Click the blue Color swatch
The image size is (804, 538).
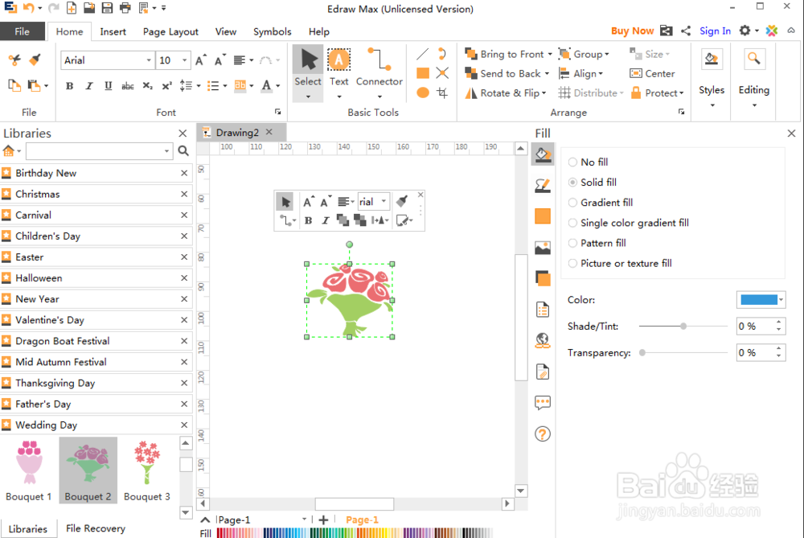point(759,300)
